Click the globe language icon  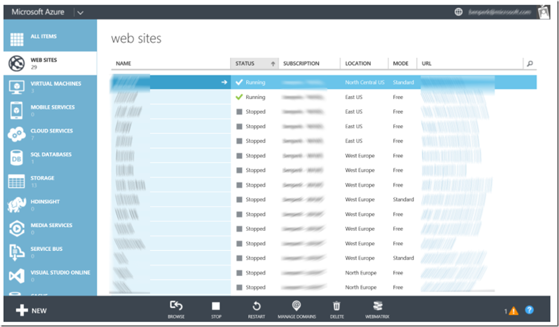click(459, 12)
